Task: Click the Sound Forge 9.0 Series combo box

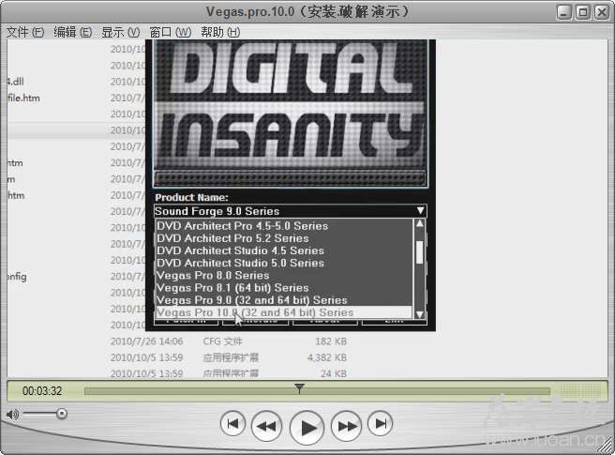Action: pos(291,211)
